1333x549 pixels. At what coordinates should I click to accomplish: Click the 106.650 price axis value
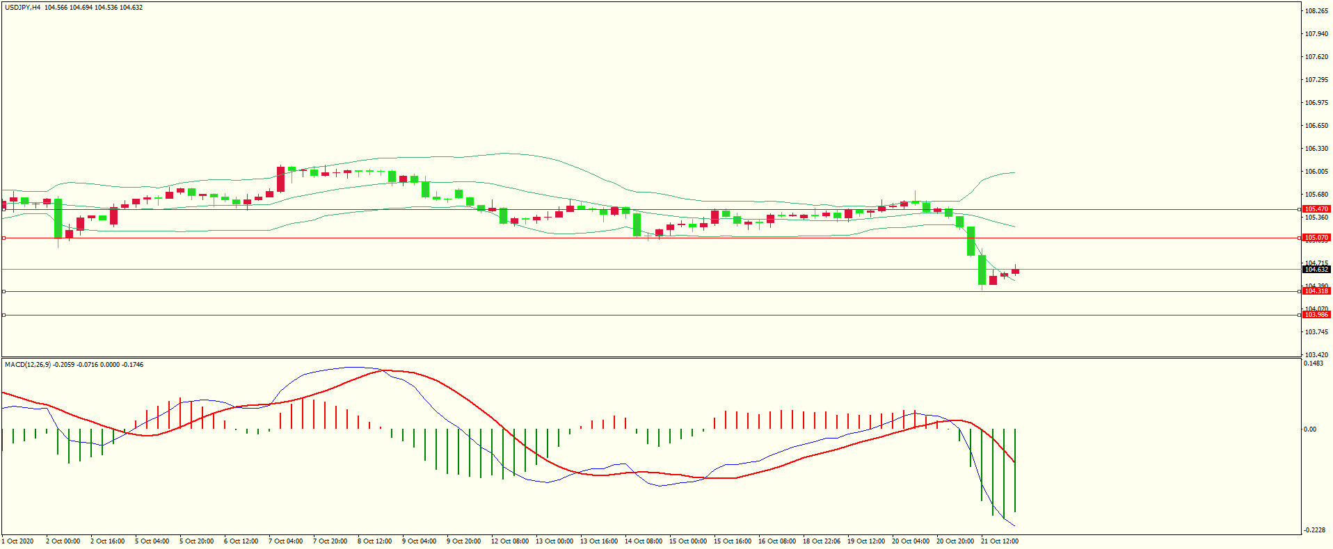click(1316, 126)
